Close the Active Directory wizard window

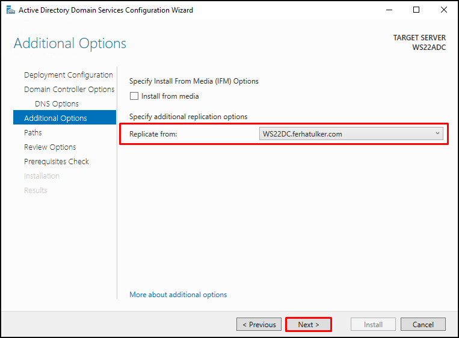click(444, 10)
